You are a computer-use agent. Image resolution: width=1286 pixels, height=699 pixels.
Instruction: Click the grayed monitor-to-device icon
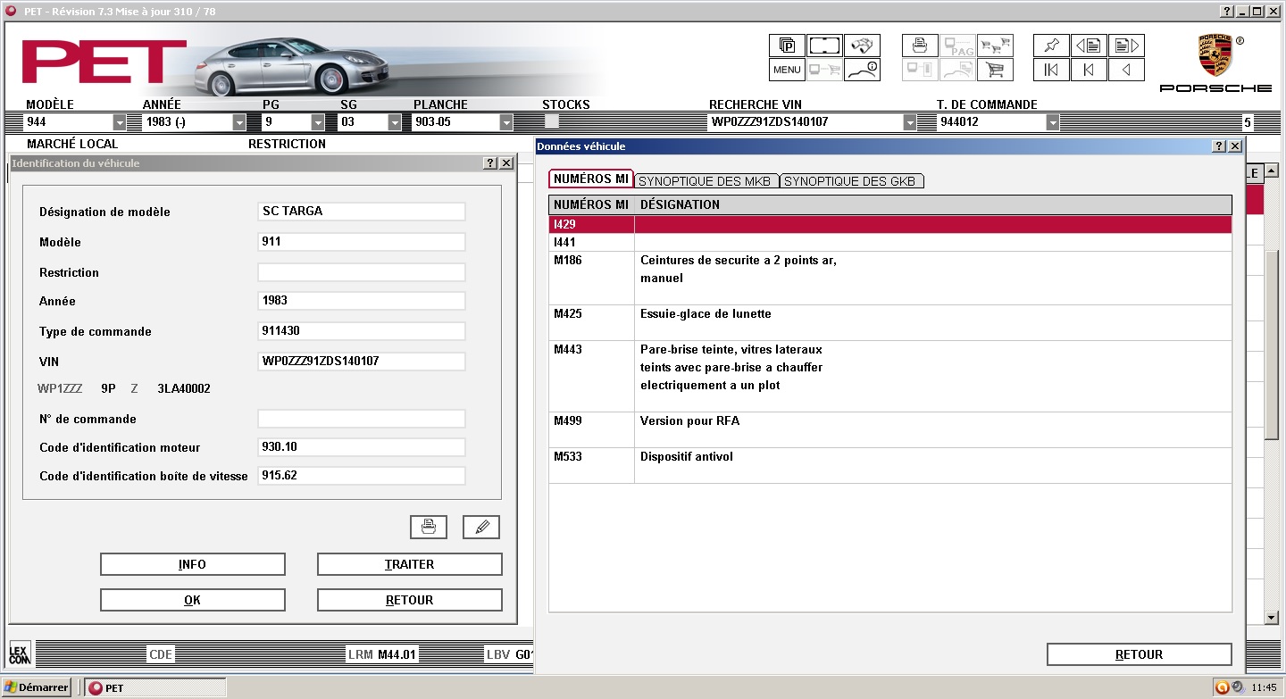(920, 70)
